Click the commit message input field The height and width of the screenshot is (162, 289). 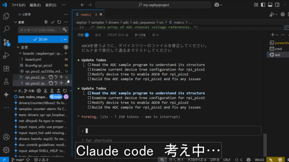click(x=41, y=30)
